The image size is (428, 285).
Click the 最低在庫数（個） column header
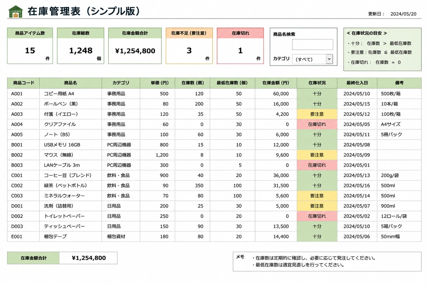point(233,83)
